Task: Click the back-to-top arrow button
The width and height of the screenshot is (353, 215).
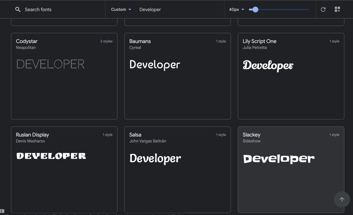Action: coord(342,199)
